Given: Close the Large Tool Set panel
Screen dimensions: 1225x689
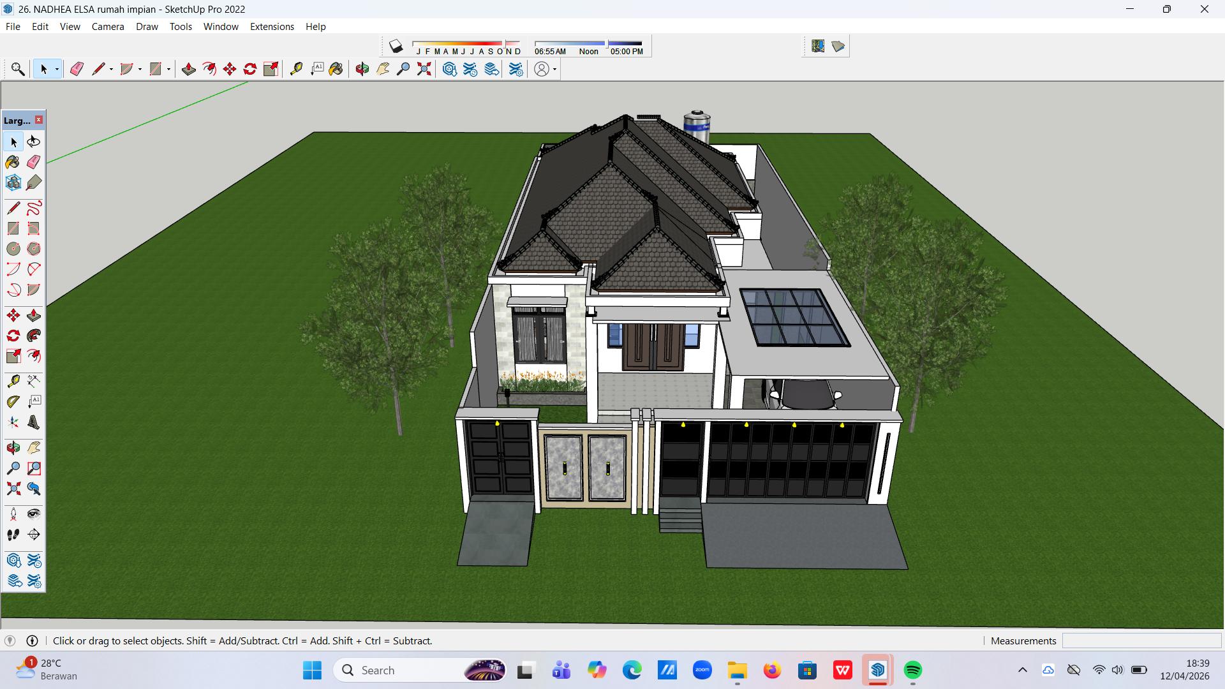Looking at the screenshot, I should click(x=39, y=120).
